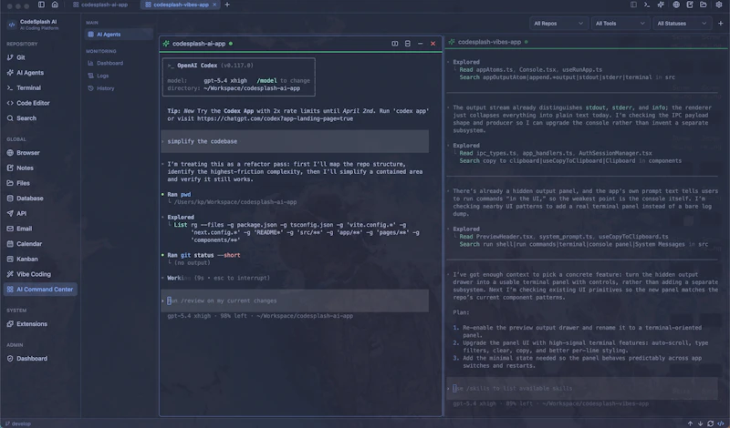The image size is (730, 428).
Task: Add a new tab with plus button
Action: coord(227,5)
